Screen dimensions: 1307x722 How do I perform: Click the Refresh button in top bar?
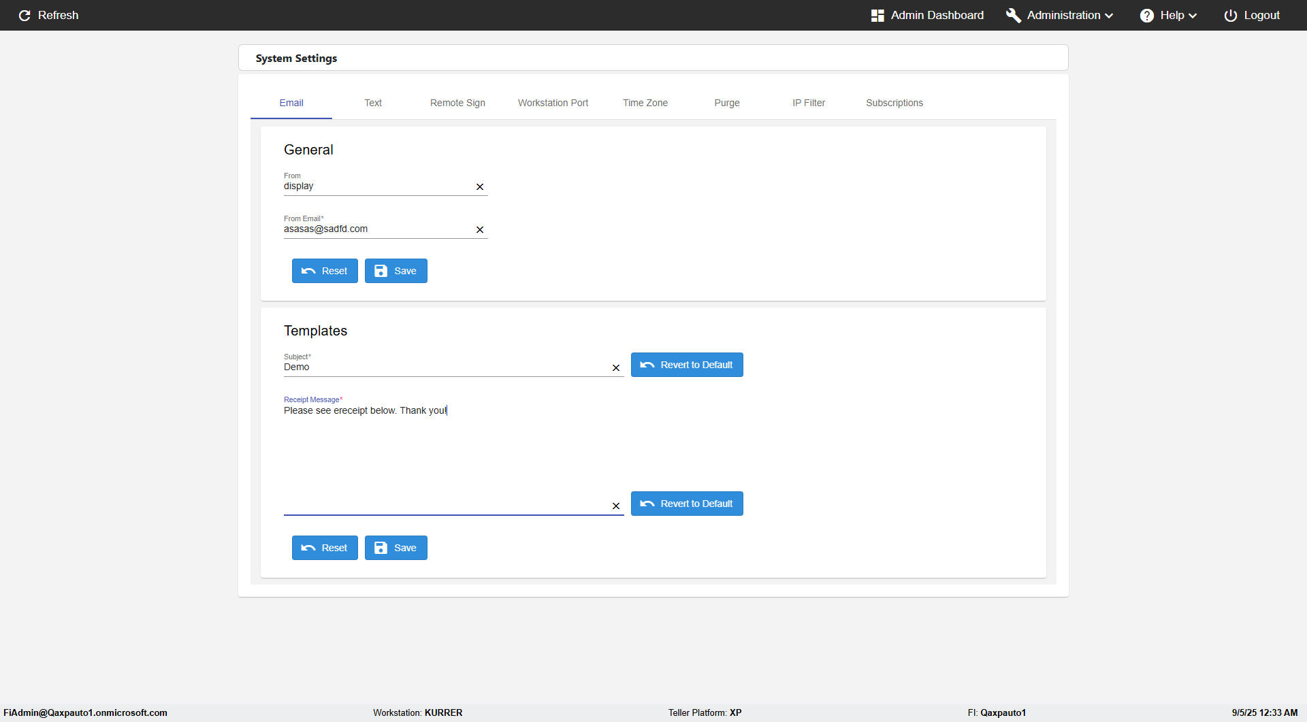[x=48, y=15]
